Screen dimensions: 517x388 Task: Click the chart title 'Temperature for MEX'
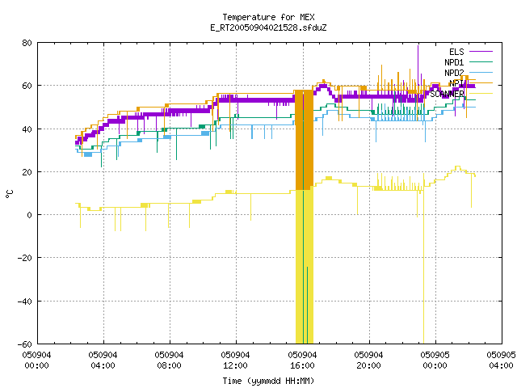[268, 17]
